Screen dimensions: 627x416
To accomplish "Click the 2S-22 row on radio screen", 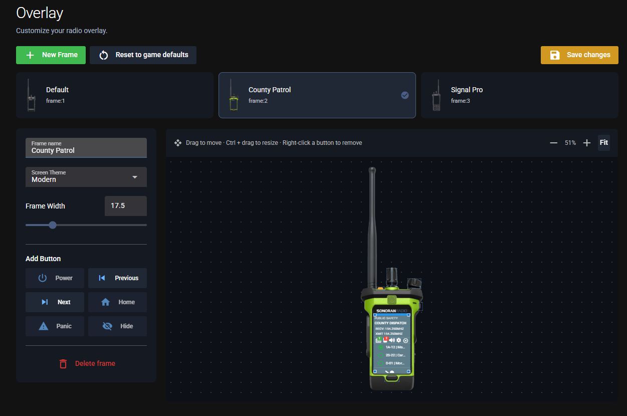I will point(391,355).
